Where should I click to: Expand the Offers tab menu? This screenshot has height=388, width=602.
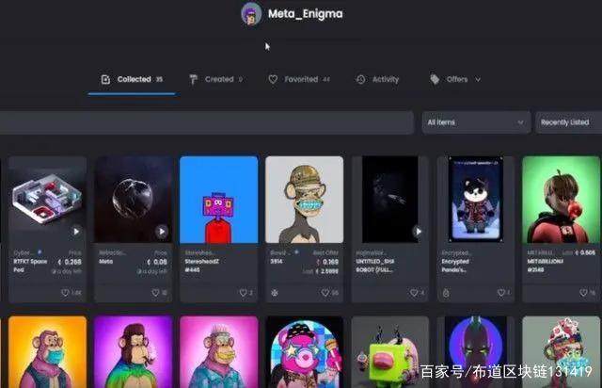(x=455, y=80)
